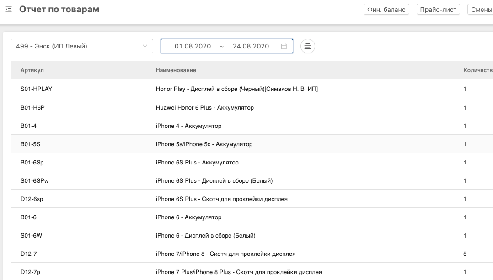Screen dimensions: 493x280
Task: Click the Отчет по товарам page title
Action: click(x=59, y=10)
